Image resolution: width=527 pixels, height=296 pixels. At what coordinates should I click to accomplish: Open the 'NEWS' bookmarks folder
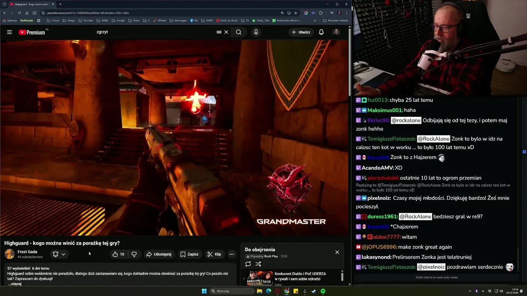click(207, 20)
